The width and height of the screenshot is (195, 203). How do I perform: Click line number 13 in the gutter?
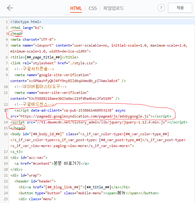point(6,110)
